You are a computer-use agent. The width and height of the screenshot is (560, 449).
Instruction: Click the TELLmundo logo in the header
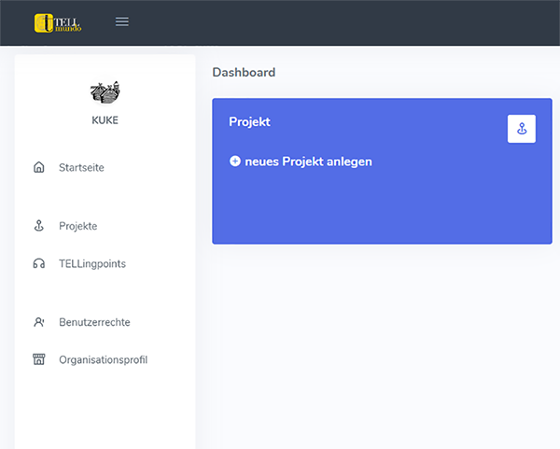coord(58,22)
